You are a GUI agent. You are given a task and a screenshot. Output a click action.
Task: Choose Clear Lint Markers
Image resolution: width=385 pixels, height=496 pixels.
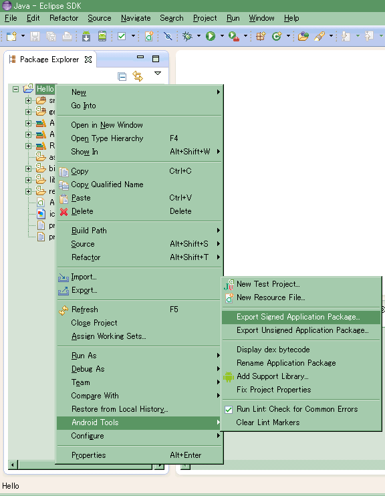click(x=301, y=422)
